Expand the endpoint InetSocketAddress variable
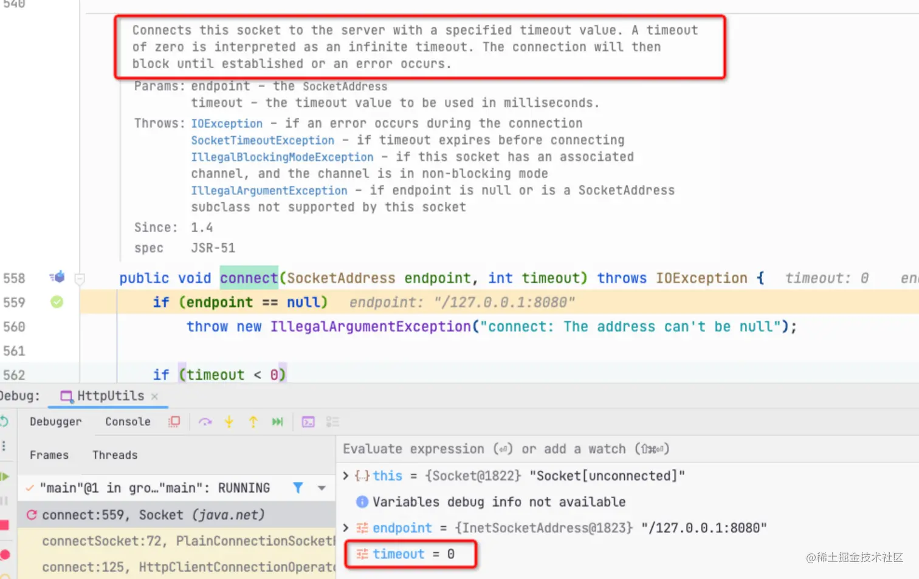This screenshot has height=579, width=919. (346, 528)
